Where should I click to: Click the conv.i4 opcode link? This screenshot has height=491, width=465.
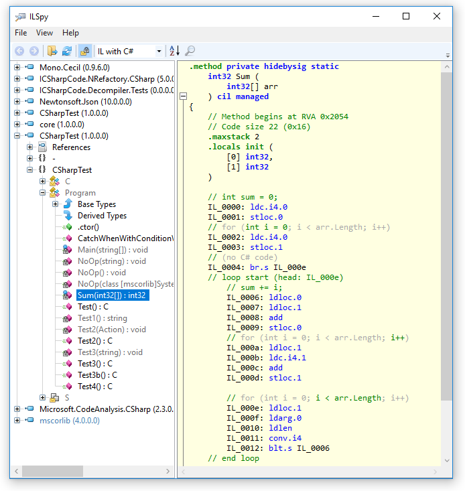click(x=285, y=438)
